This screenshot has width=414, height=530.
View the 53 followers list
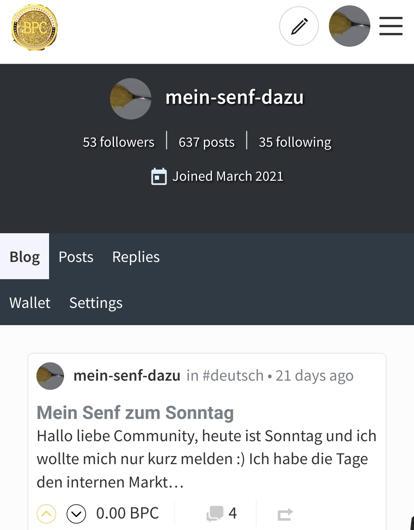[x=118, y=142]
